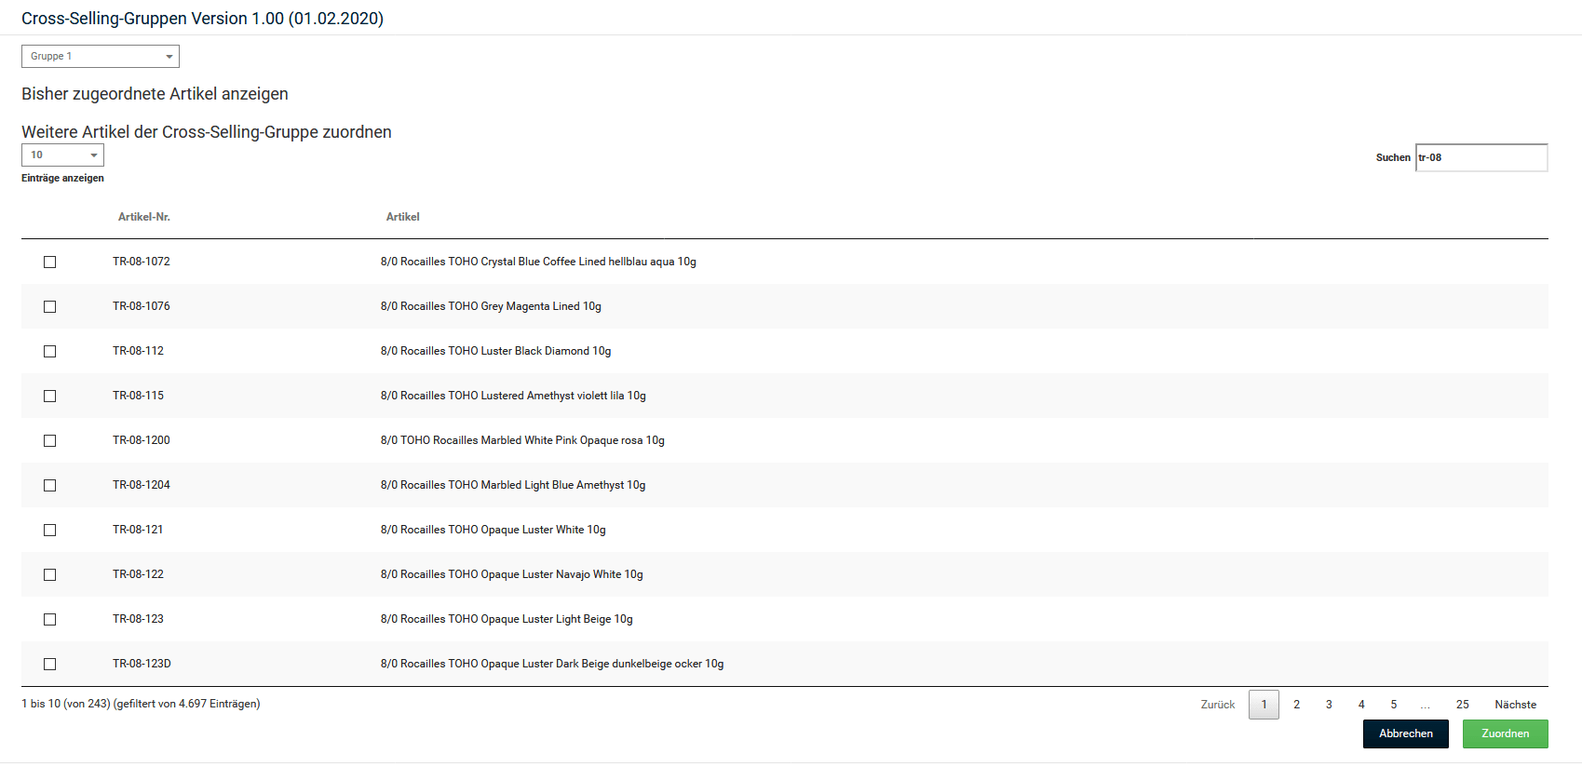Select checkbox for TR-08-1076 Grey Magenta Lined
Image resolution: width=1582 pixels, height=767 pixels.
[50, 307]
